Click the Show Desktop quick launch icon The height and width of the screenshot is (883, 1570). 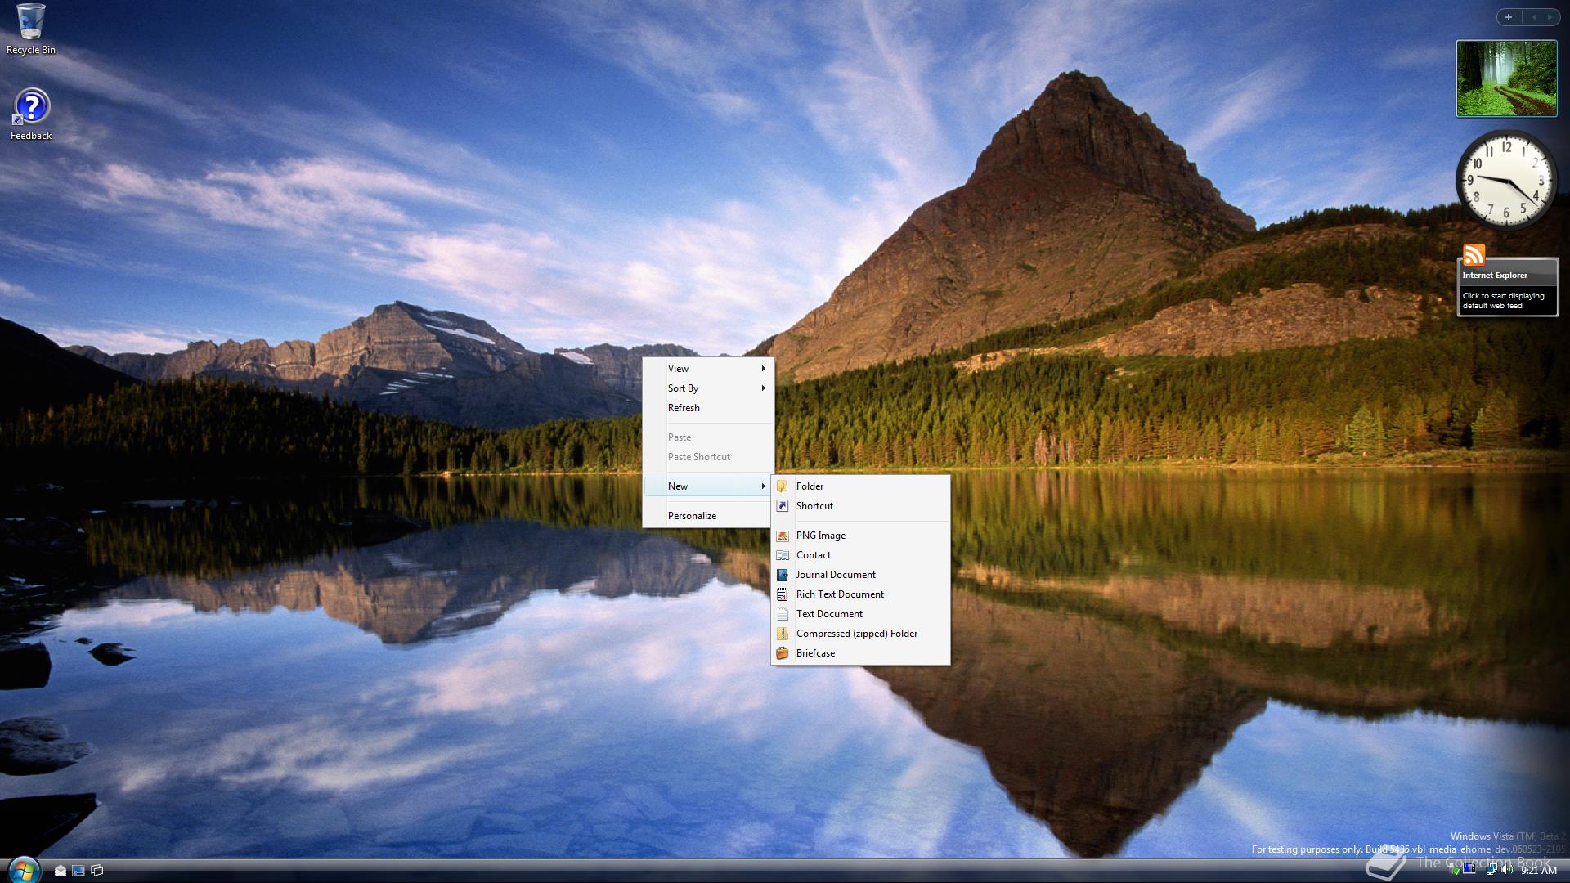click(78, 871)
